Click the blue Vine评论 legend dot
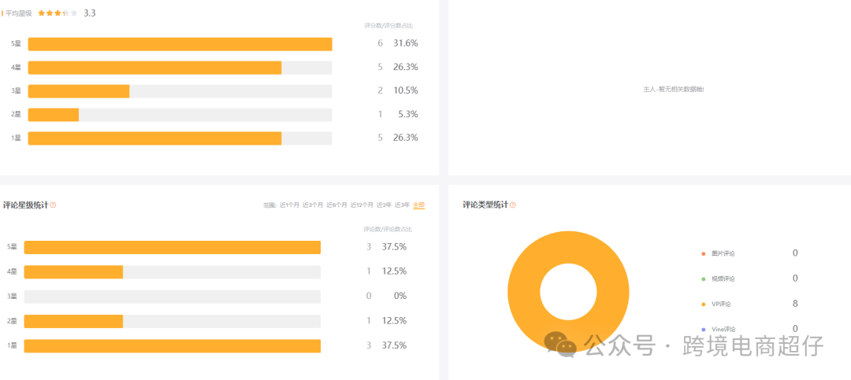The image size is (851, 380). point(703,329)
